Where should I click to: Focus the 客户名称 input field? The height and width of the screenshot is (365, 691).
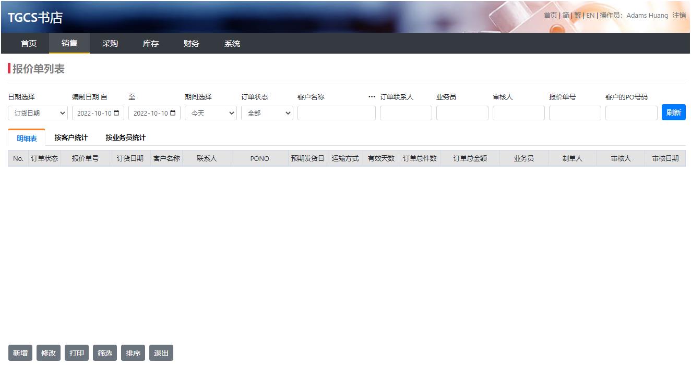point(337,113)
